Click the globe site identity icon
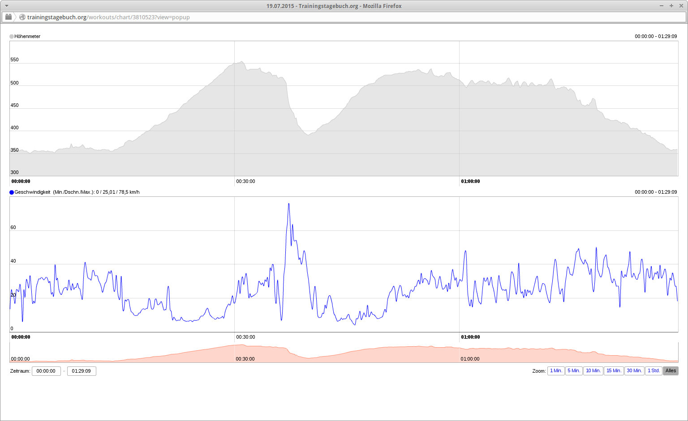This screenshot has height=421, width=688. 22,17
